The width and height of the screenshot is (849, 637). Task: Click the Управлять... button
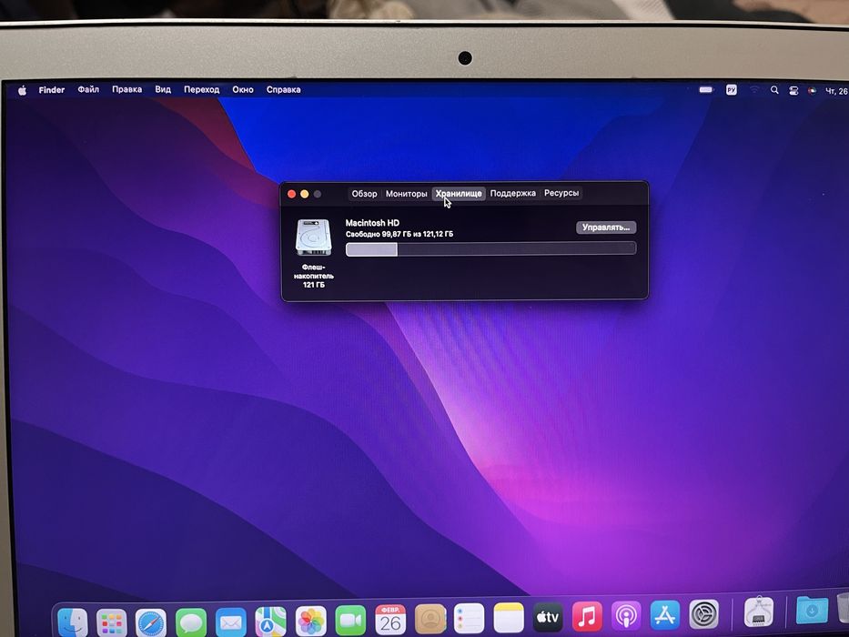click(x=606, y=227)
